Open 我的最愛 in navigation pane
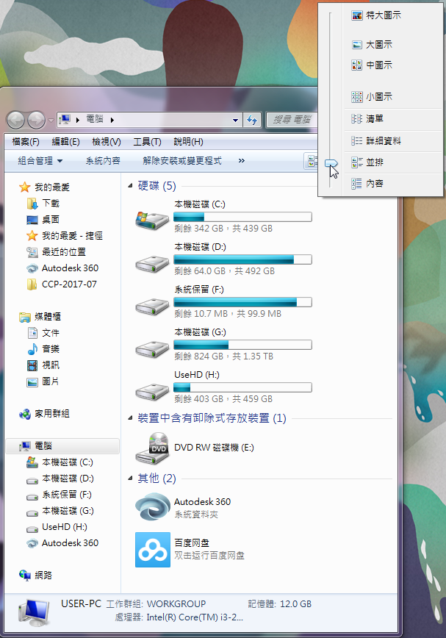The image size is (446, 638). (x=44, y=187)
